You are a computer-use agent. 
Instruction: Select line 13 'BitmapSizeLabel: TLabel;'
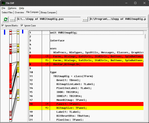click(x=86, y=84)
